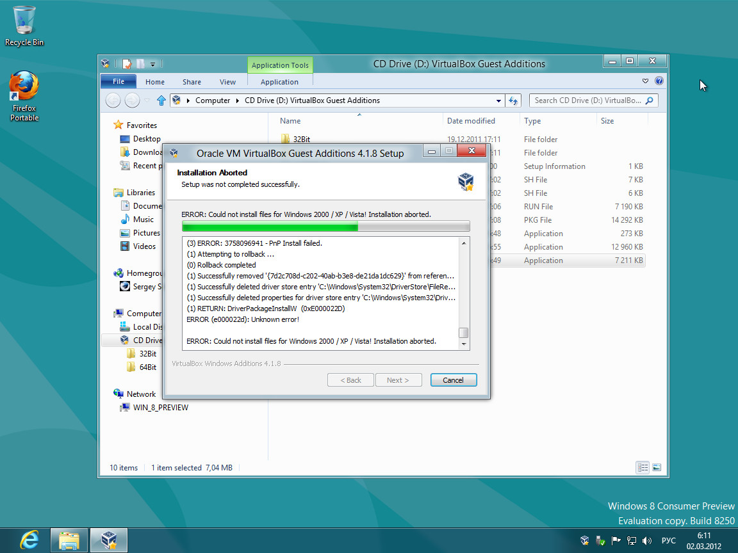Open the Home ribbon tab
The height and width of the screenshot is (553, 738).
point(155,82)
